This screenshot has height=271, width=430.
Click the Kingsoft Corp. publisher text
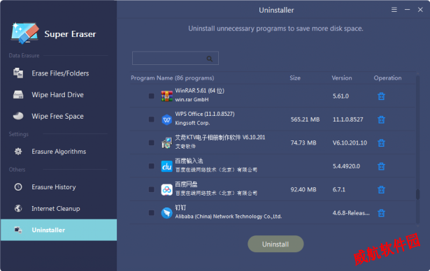[192, 123]
